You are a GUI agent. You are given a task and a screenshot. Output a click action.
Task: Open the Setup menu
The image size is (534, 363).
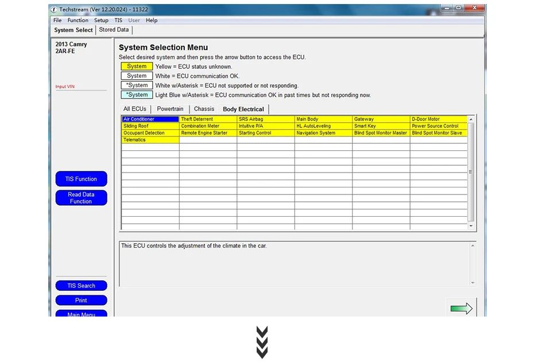click(x=101, y=21)
